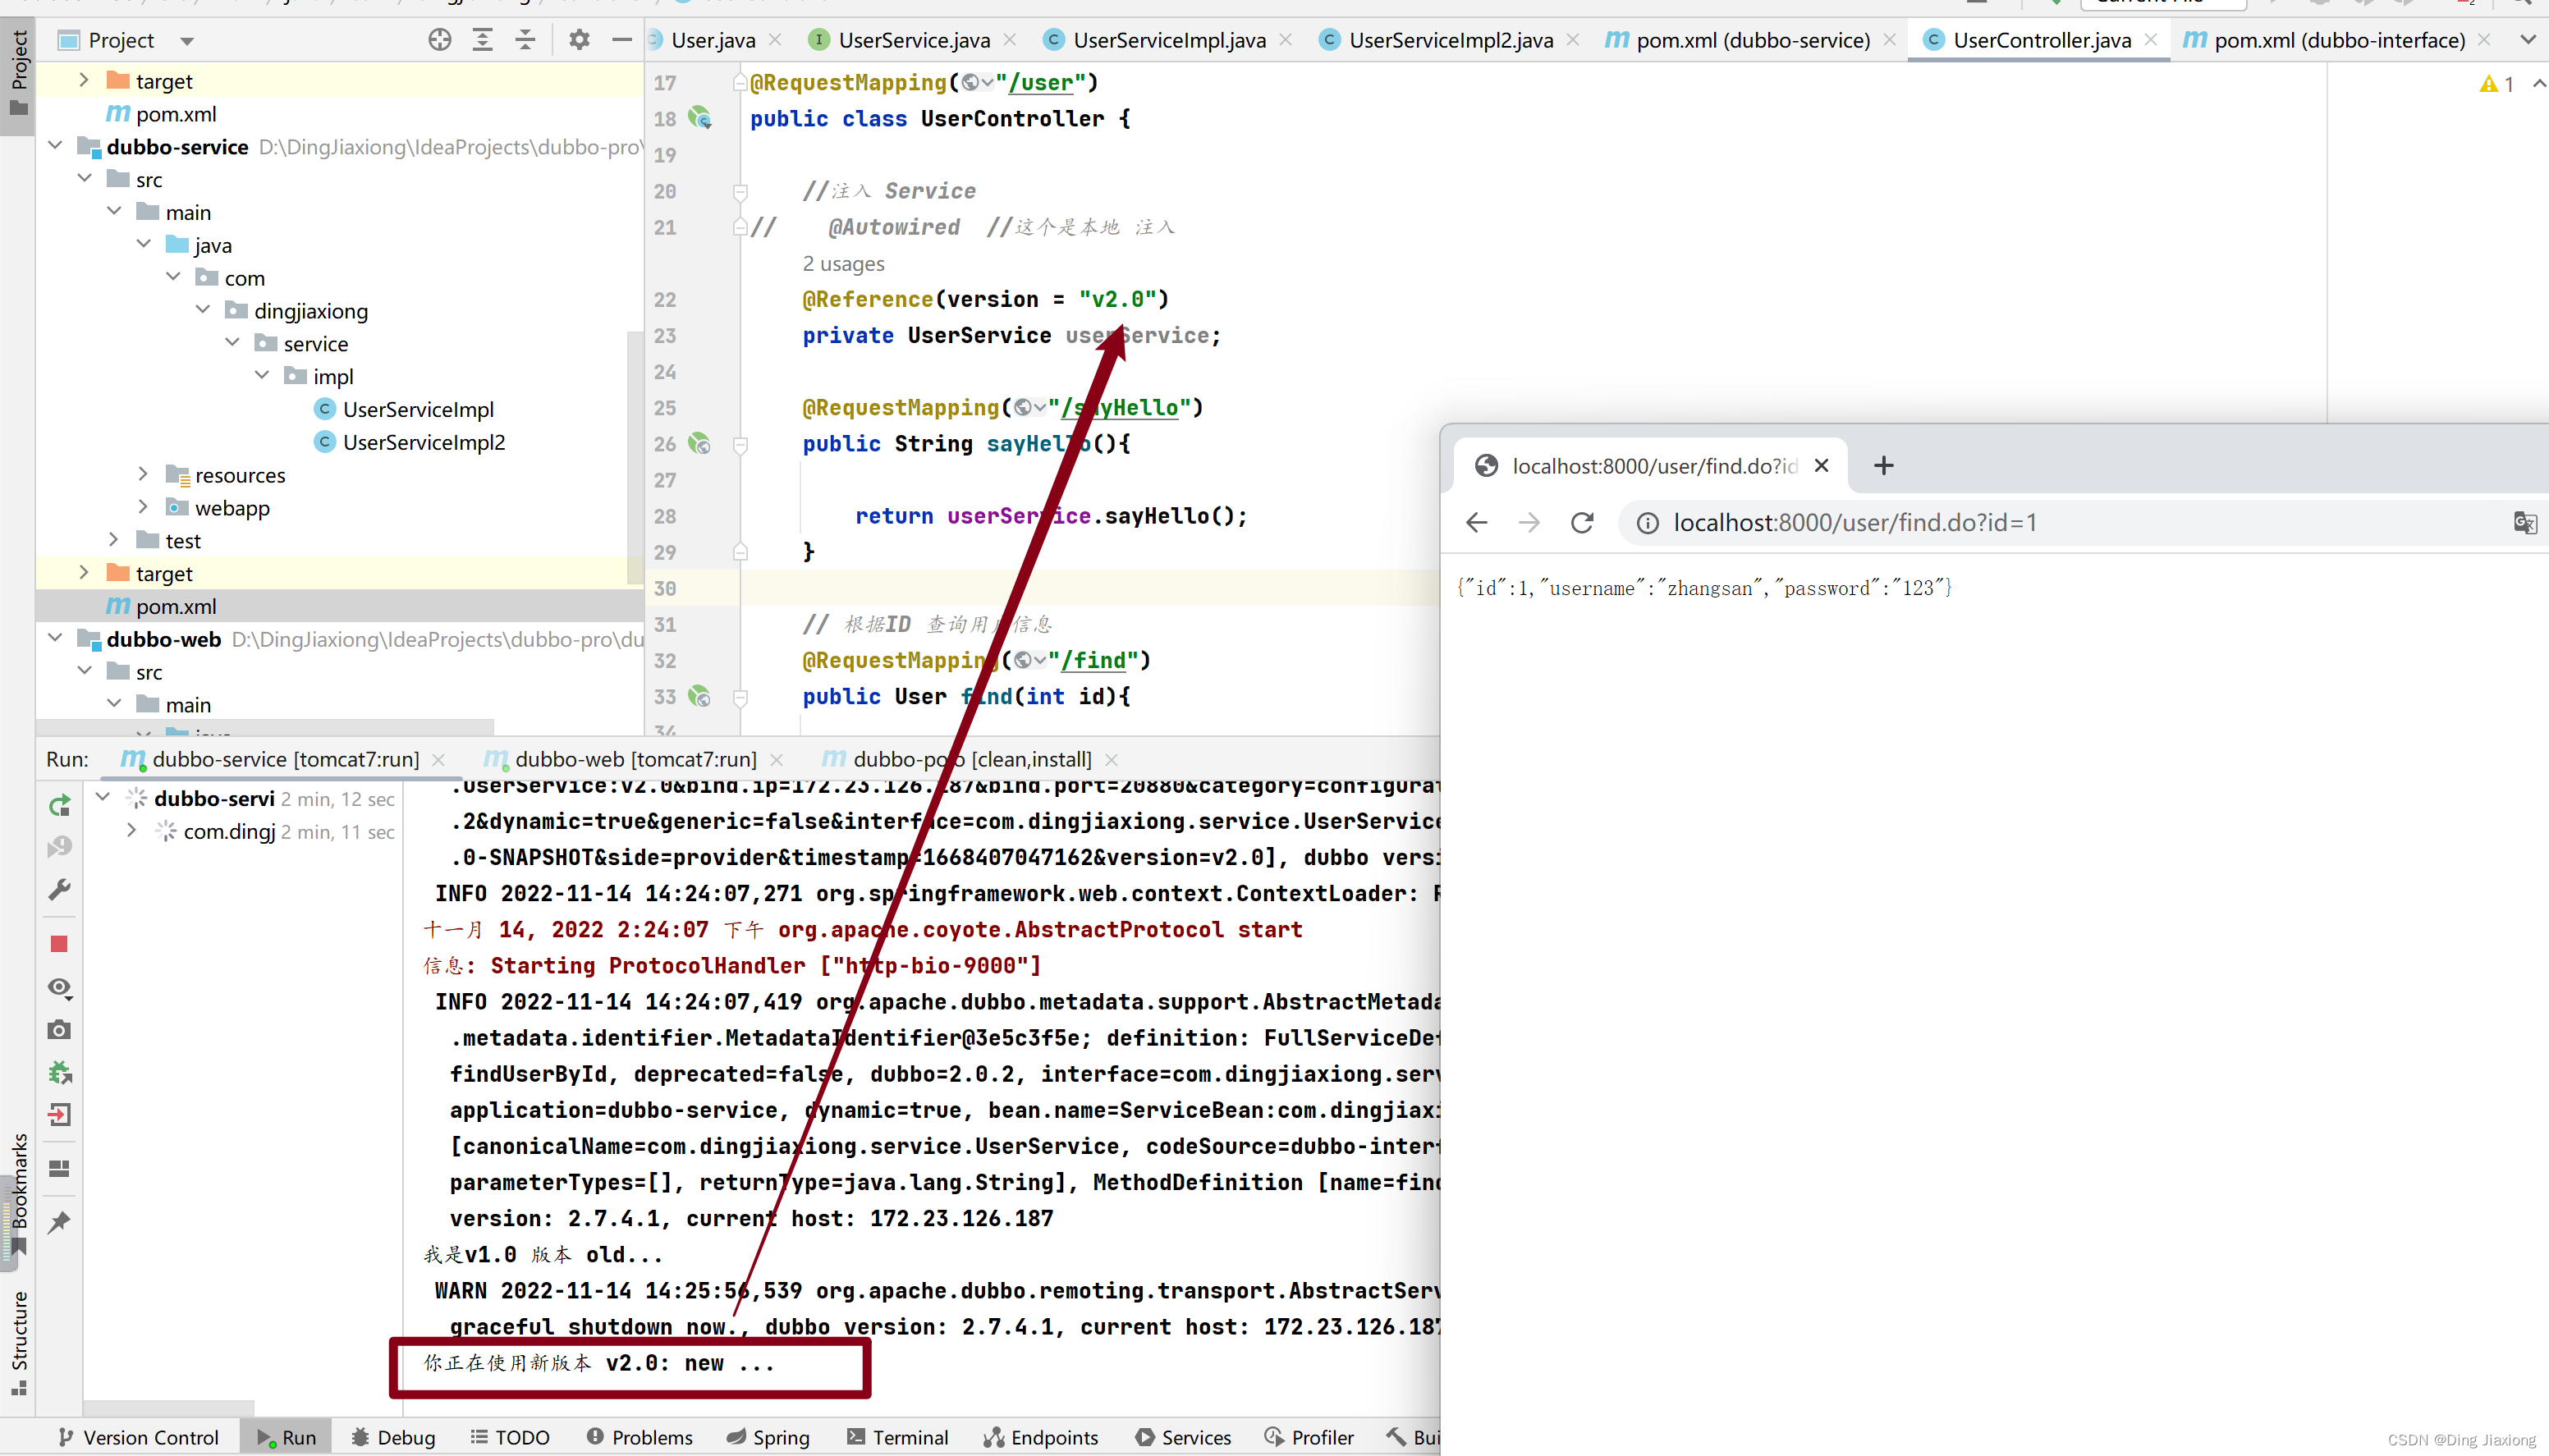Image resolution: width=2549 pixels, height=1456 pixels.
Task: Click the translate icon in browser address bar
Action: [2525, 523]
